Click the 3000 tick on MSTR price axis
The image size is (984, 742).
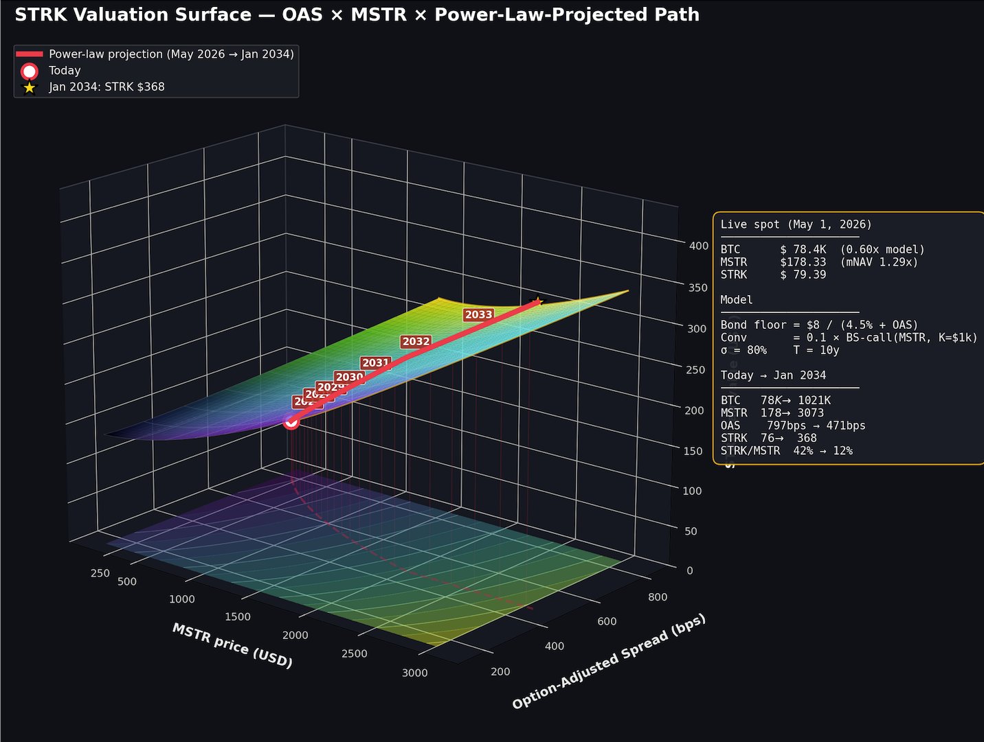415,673
